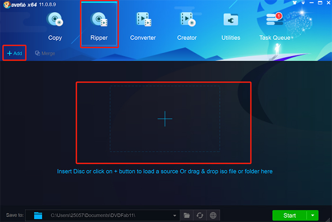The width and height of the screenshot is (332, 222).
Task: Click the blue folder output type icon
Action: [x=38, y=215]
